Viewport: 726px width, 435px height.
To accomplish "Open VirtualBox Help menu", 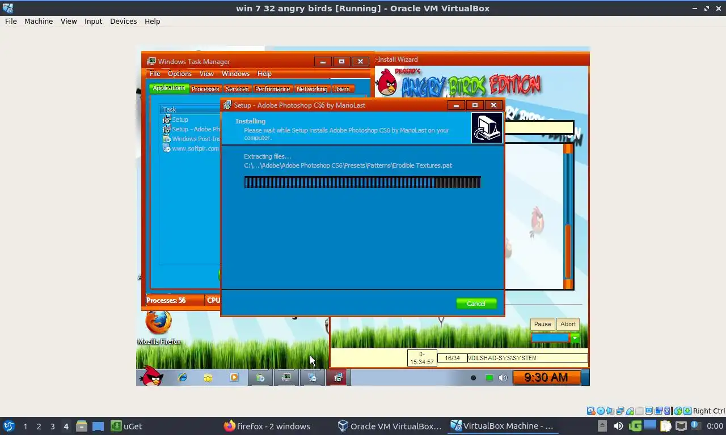I will (152, 21).
